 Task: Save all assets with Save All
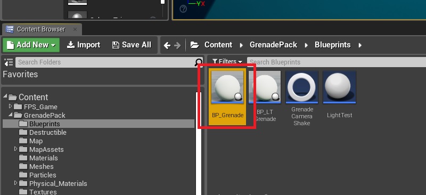click(132, 45)
